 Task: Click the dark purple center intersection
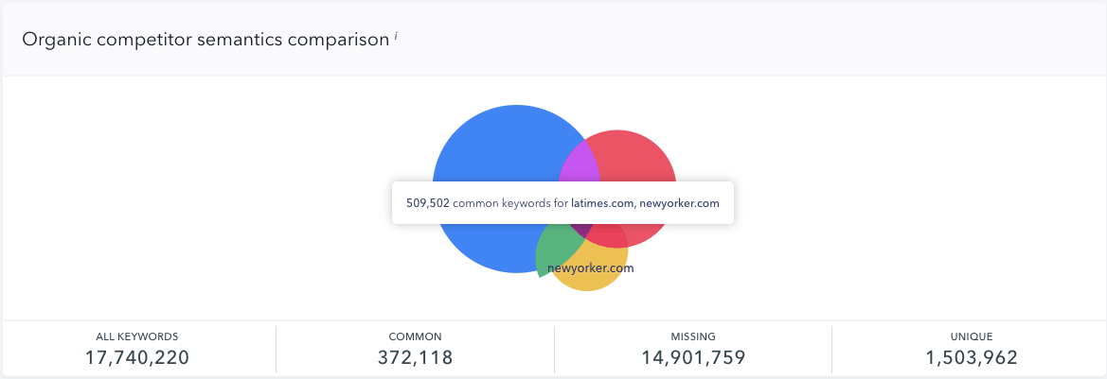(x=581, y=231)
